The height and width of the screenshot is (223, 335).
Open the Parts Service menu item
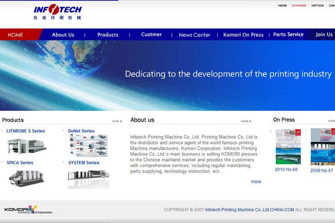288,35
